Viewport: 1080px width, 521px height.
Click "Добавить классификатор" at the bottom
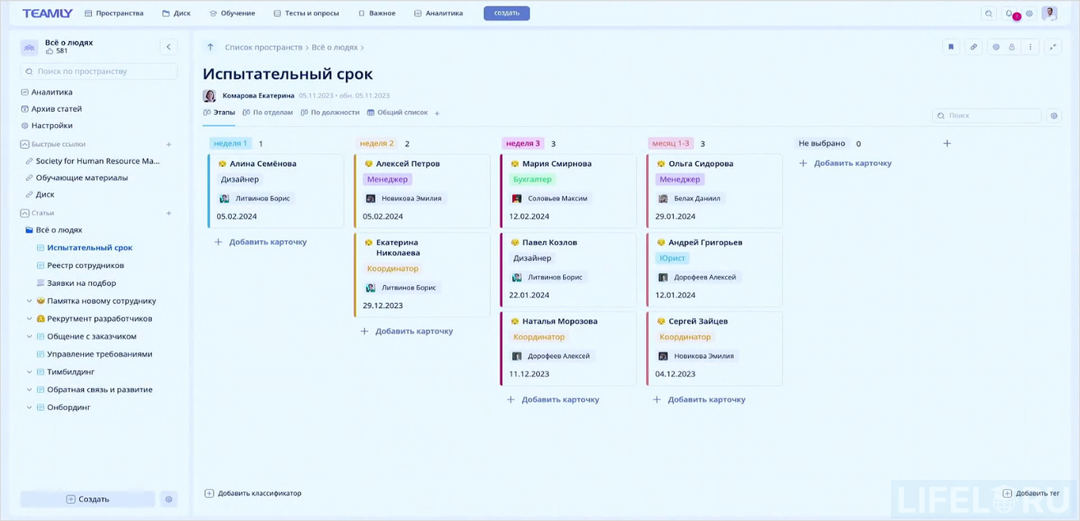coord(252,493)
